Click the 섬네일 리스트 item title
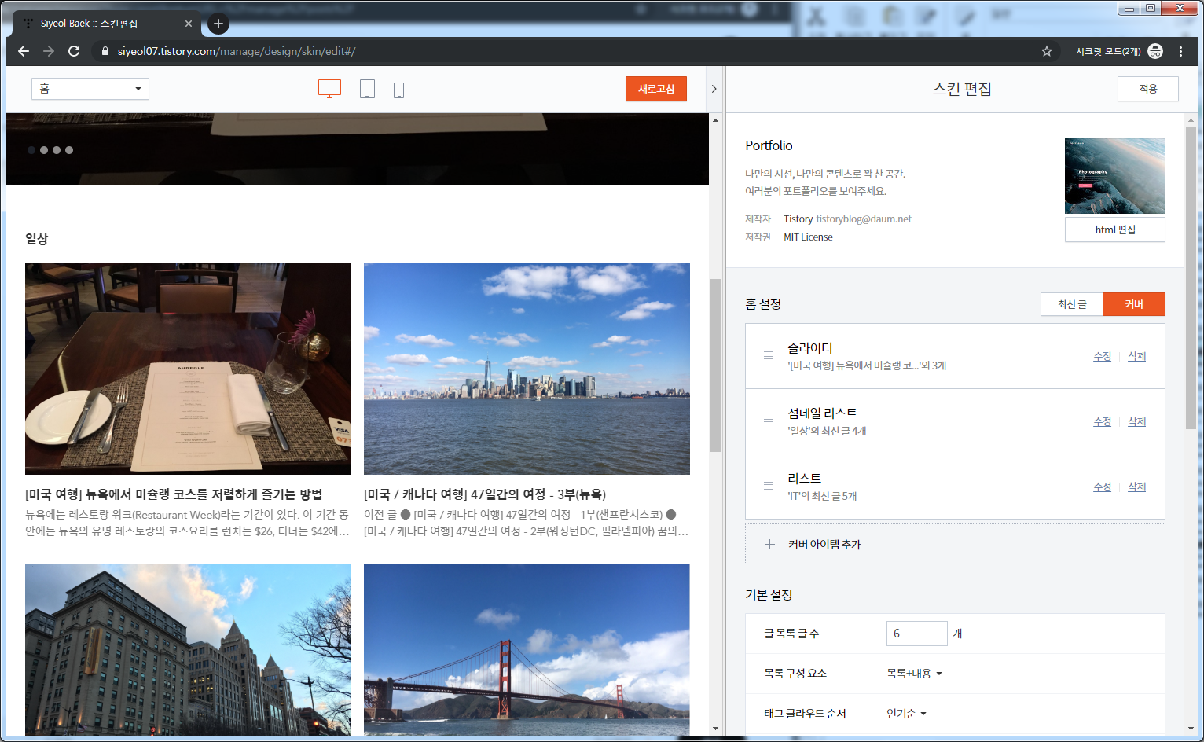This screenshot has width=1204, height=742. [823, 413]
